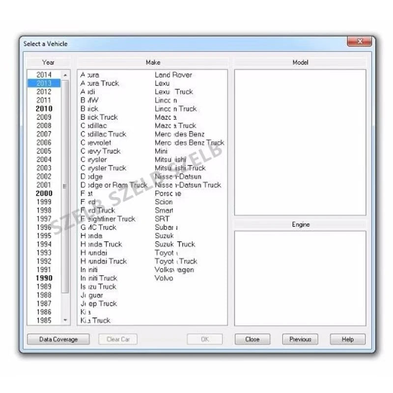Viewport: 393px width, 393px height.
Task: Select Porsche make
Action: pyautogui.click(x=168, y=194)
